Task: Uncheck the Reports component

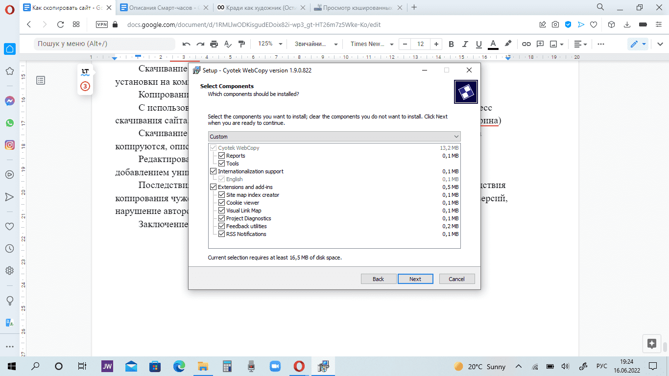Action: pyautogui.click(x=221, y=156)
